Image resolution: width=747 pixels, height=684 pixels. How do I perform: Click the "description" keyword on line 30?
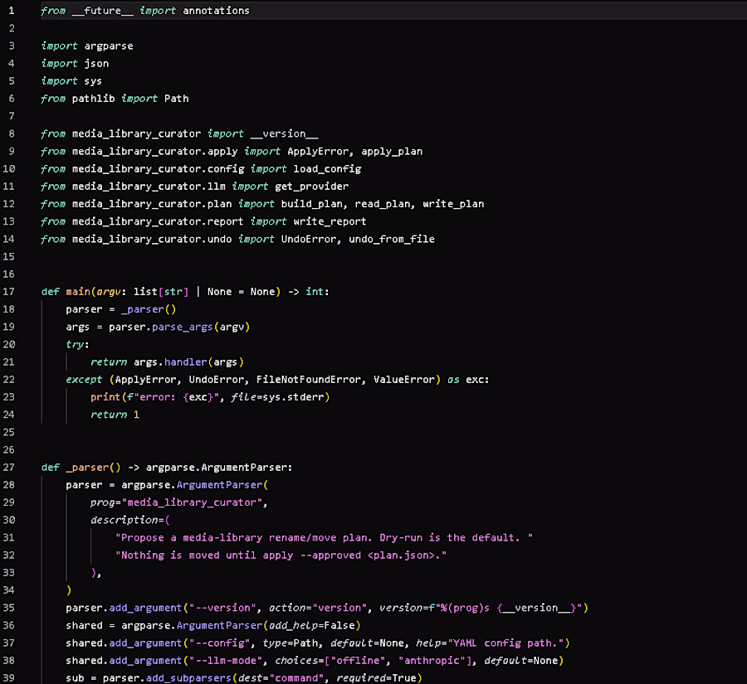(124, 521)
